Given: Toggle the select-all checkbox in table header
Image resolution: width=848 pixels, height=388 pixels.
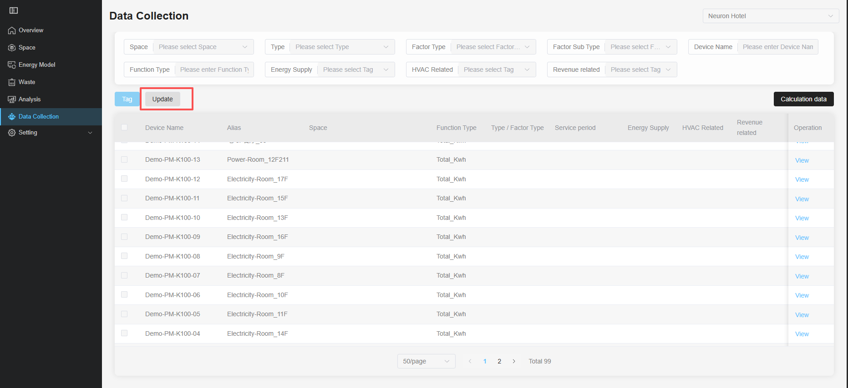Looking at the screenshot, I should click(x=124, y=128).
